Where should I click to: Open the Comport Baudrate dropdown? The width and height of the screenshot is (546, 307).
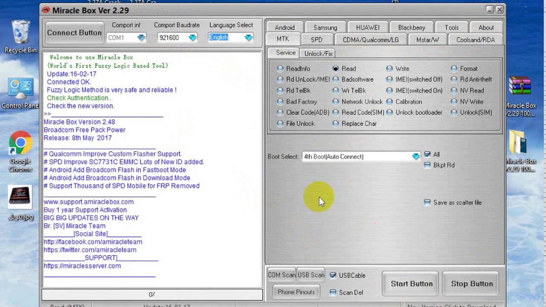pyautogui.click(x=192, y=38)
